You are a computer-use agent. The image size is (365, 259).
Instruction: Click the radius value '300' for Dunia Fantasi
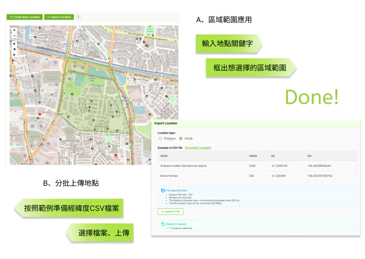point(251,176)
